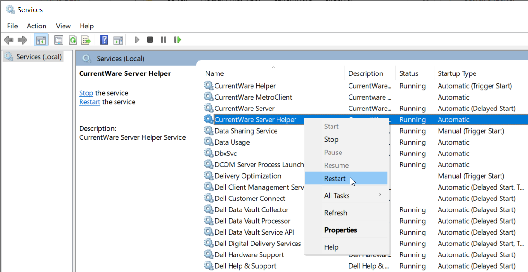Toggle the Show/Hide Action Pane toolbar icon
This screenshot has width=528, height=272.
[118, 40]
